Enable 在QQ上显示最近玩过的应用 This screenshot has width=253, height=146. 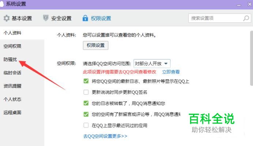click(86, 126)
